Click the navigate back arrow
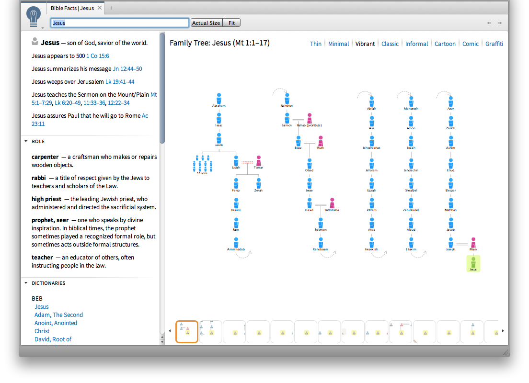529x383 pixels. [x=489, y=23]
